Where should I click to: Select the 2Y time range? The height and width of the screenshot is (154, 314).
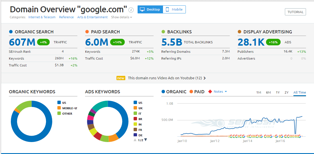point(287,92)
